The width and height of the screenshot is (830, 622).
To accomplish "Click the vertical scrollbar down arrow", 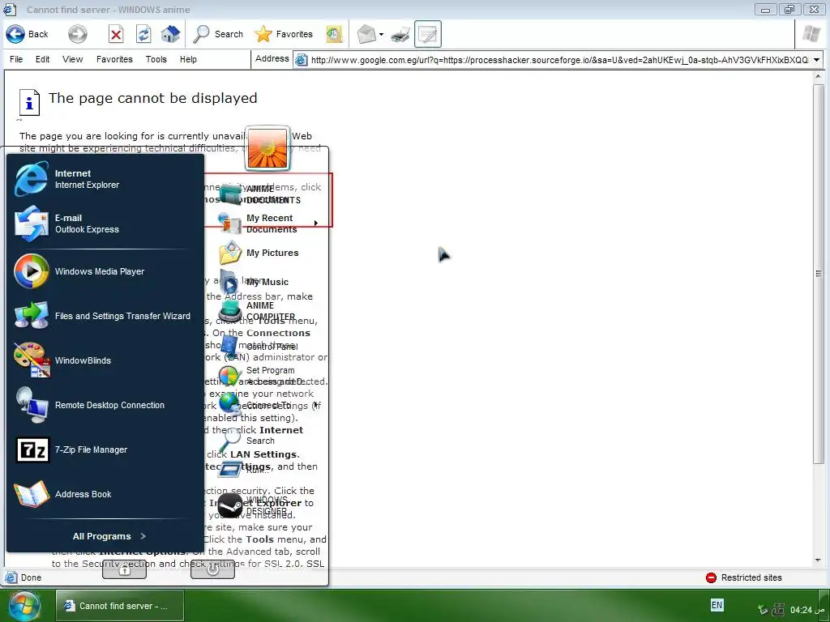I will point(819,560).
